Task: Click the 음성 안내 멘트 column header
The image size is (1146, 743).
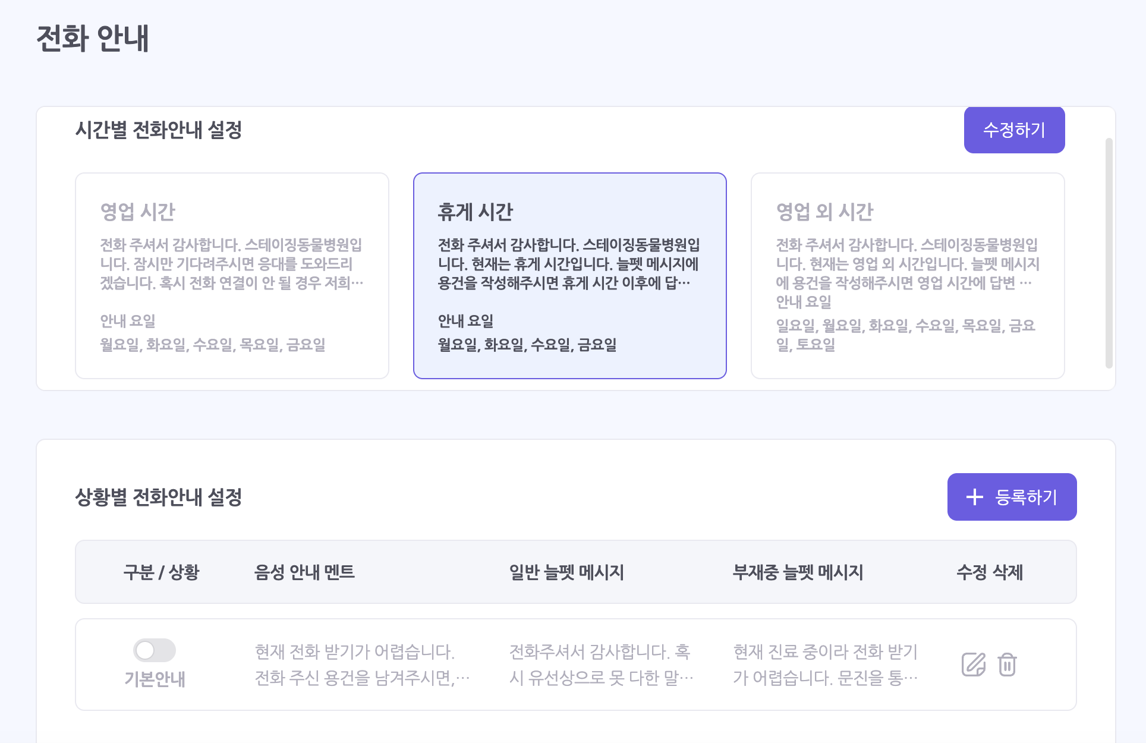Action: 304,572
